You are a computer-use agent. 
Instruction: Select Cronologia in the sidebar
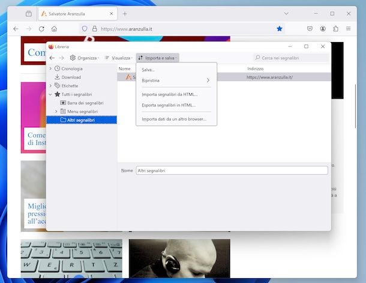pyautogui.click(x=71, y=68)
